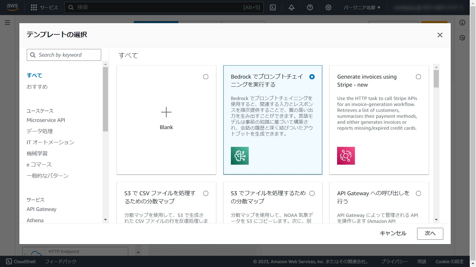Open the AWS CloudShell icon in top bar

tap(273, 7)
